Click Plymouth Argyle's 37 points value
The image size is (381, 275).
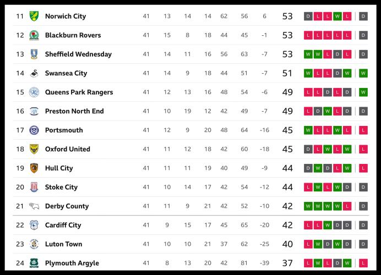(287, 263)
